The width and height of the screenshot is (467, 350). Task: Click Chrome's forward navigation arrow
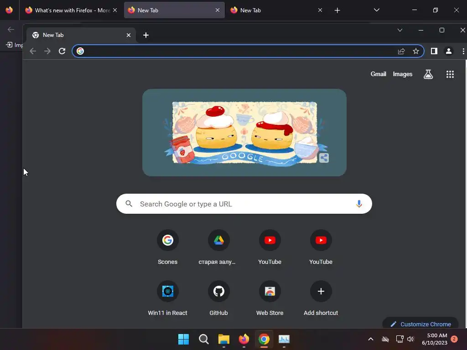click(x=47, y=51)
